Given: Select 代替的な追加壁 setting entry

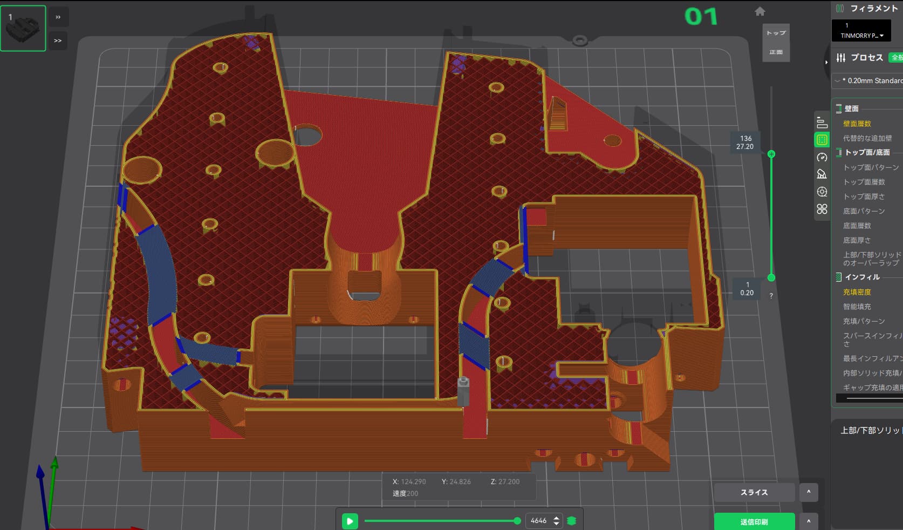Looking at the screenshot, I should pyautogui.click(x=867, y=138).
